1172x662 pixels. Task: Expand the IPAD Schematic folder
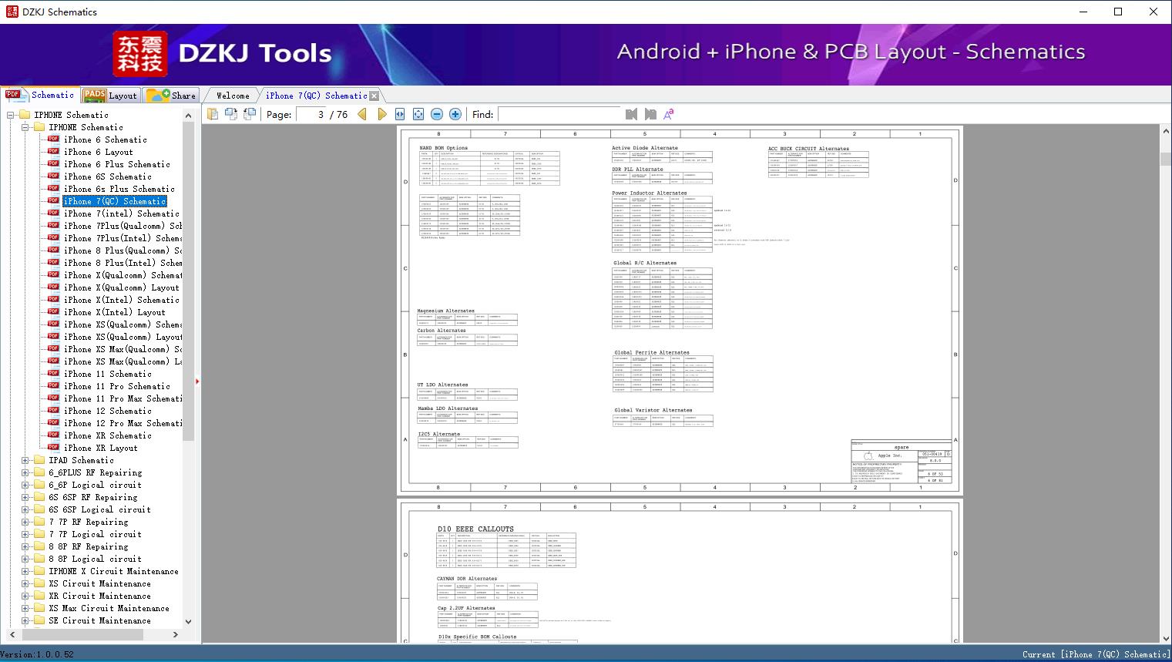tap(25, 460)
